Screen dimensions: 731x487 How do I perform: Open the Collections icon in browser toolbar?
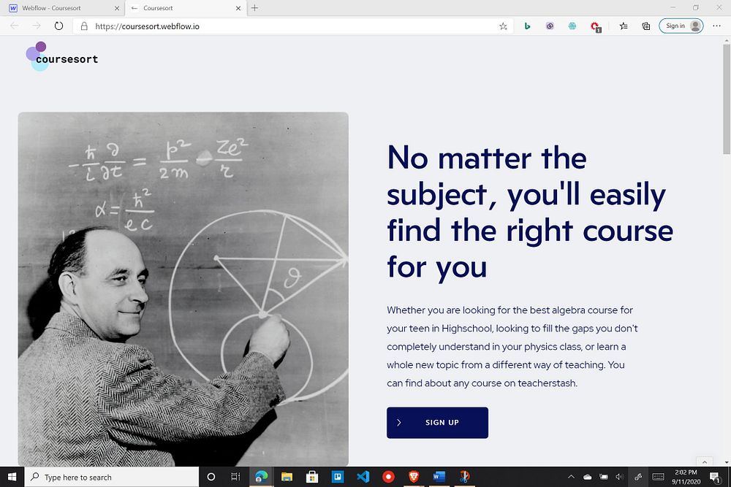645,26
